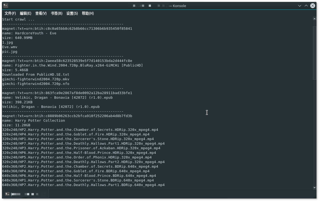
Task: Click 'size: 11.20GB' line
Action: [x=16, y=125]
